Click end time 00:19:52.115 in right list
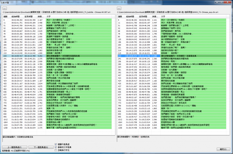Viewport: 233px width, 154px height. click(144, 67)
